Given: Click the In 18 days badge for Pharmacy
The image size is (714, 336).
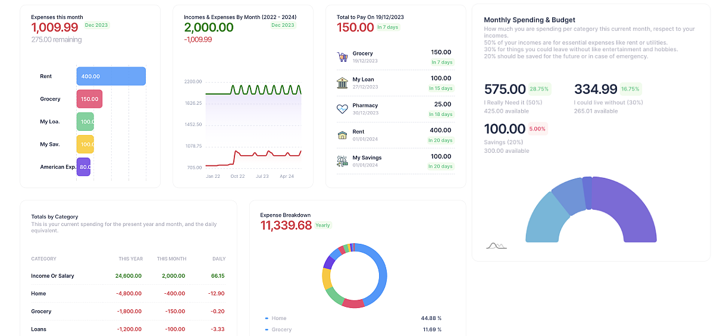Looking at the screenshot, I should [441, 114].
